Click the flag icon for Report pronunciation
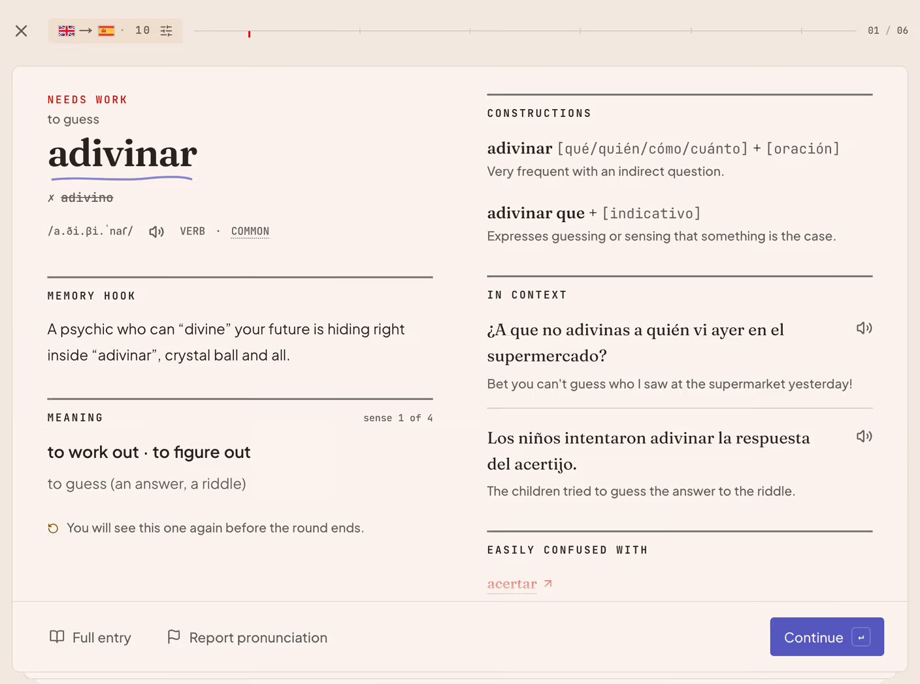This screenshot has height=684, width=920. coord(174,636)
